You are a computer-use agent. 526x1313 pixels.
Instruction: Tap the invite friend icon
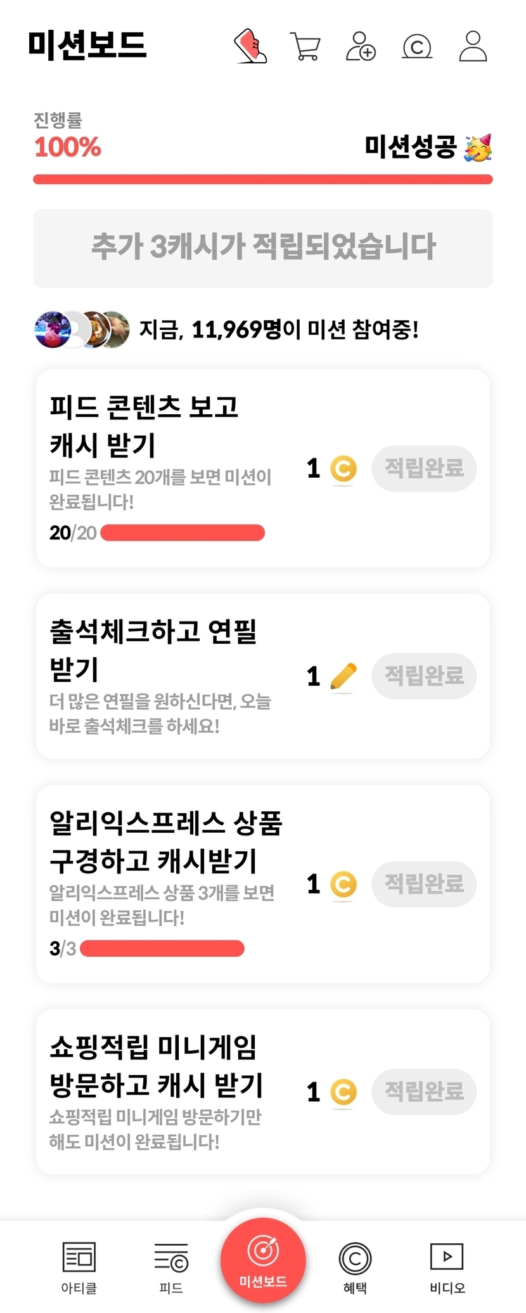[361, 46]
